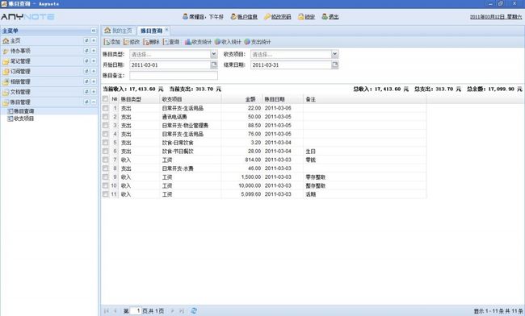Go to the first page
The width and height of the screenshot is (525, 316).
[x=107, y=310]
